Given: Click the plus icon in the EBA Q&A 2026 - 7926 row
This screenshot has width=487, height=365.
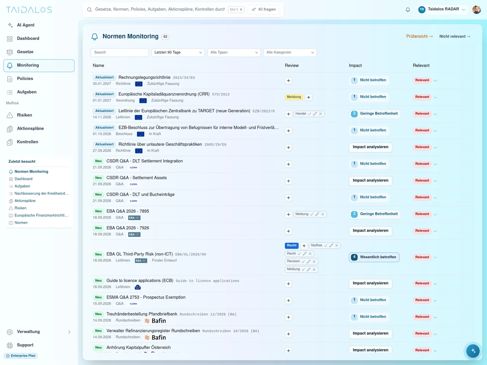Looking at the screenshot, I should (288, 231).
